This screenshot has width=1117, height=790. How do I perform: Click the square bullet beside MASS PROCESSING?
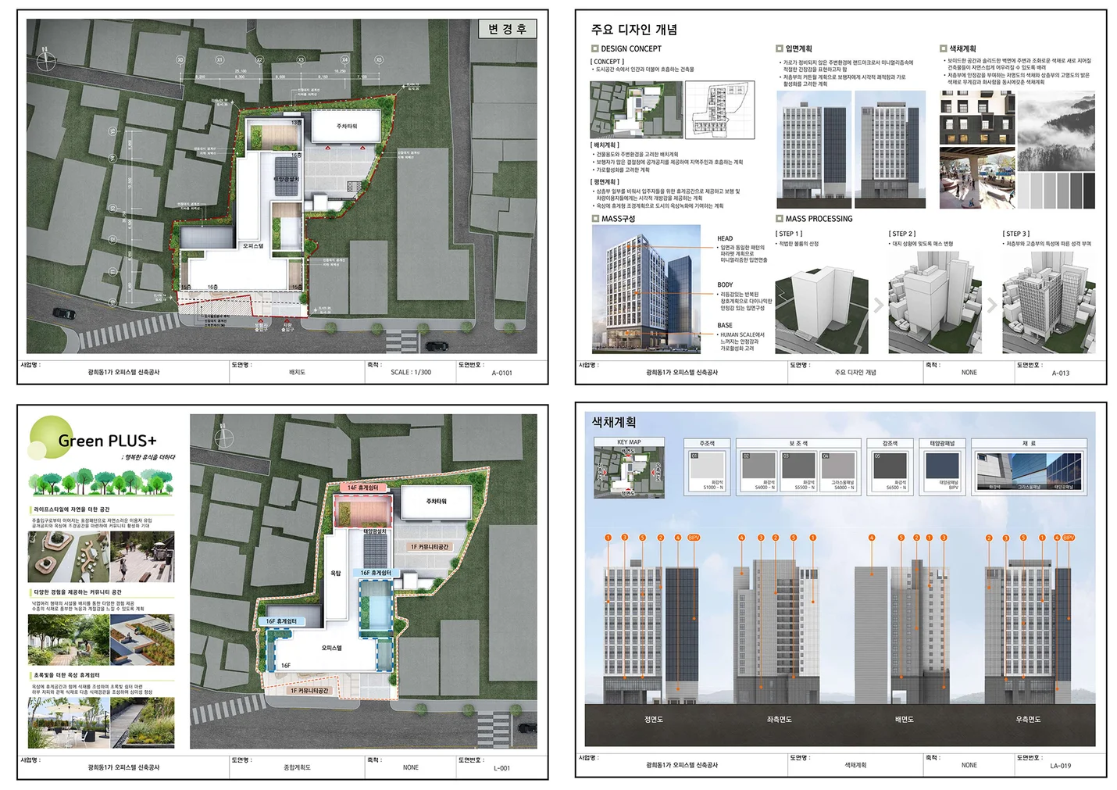click(780, 219)
